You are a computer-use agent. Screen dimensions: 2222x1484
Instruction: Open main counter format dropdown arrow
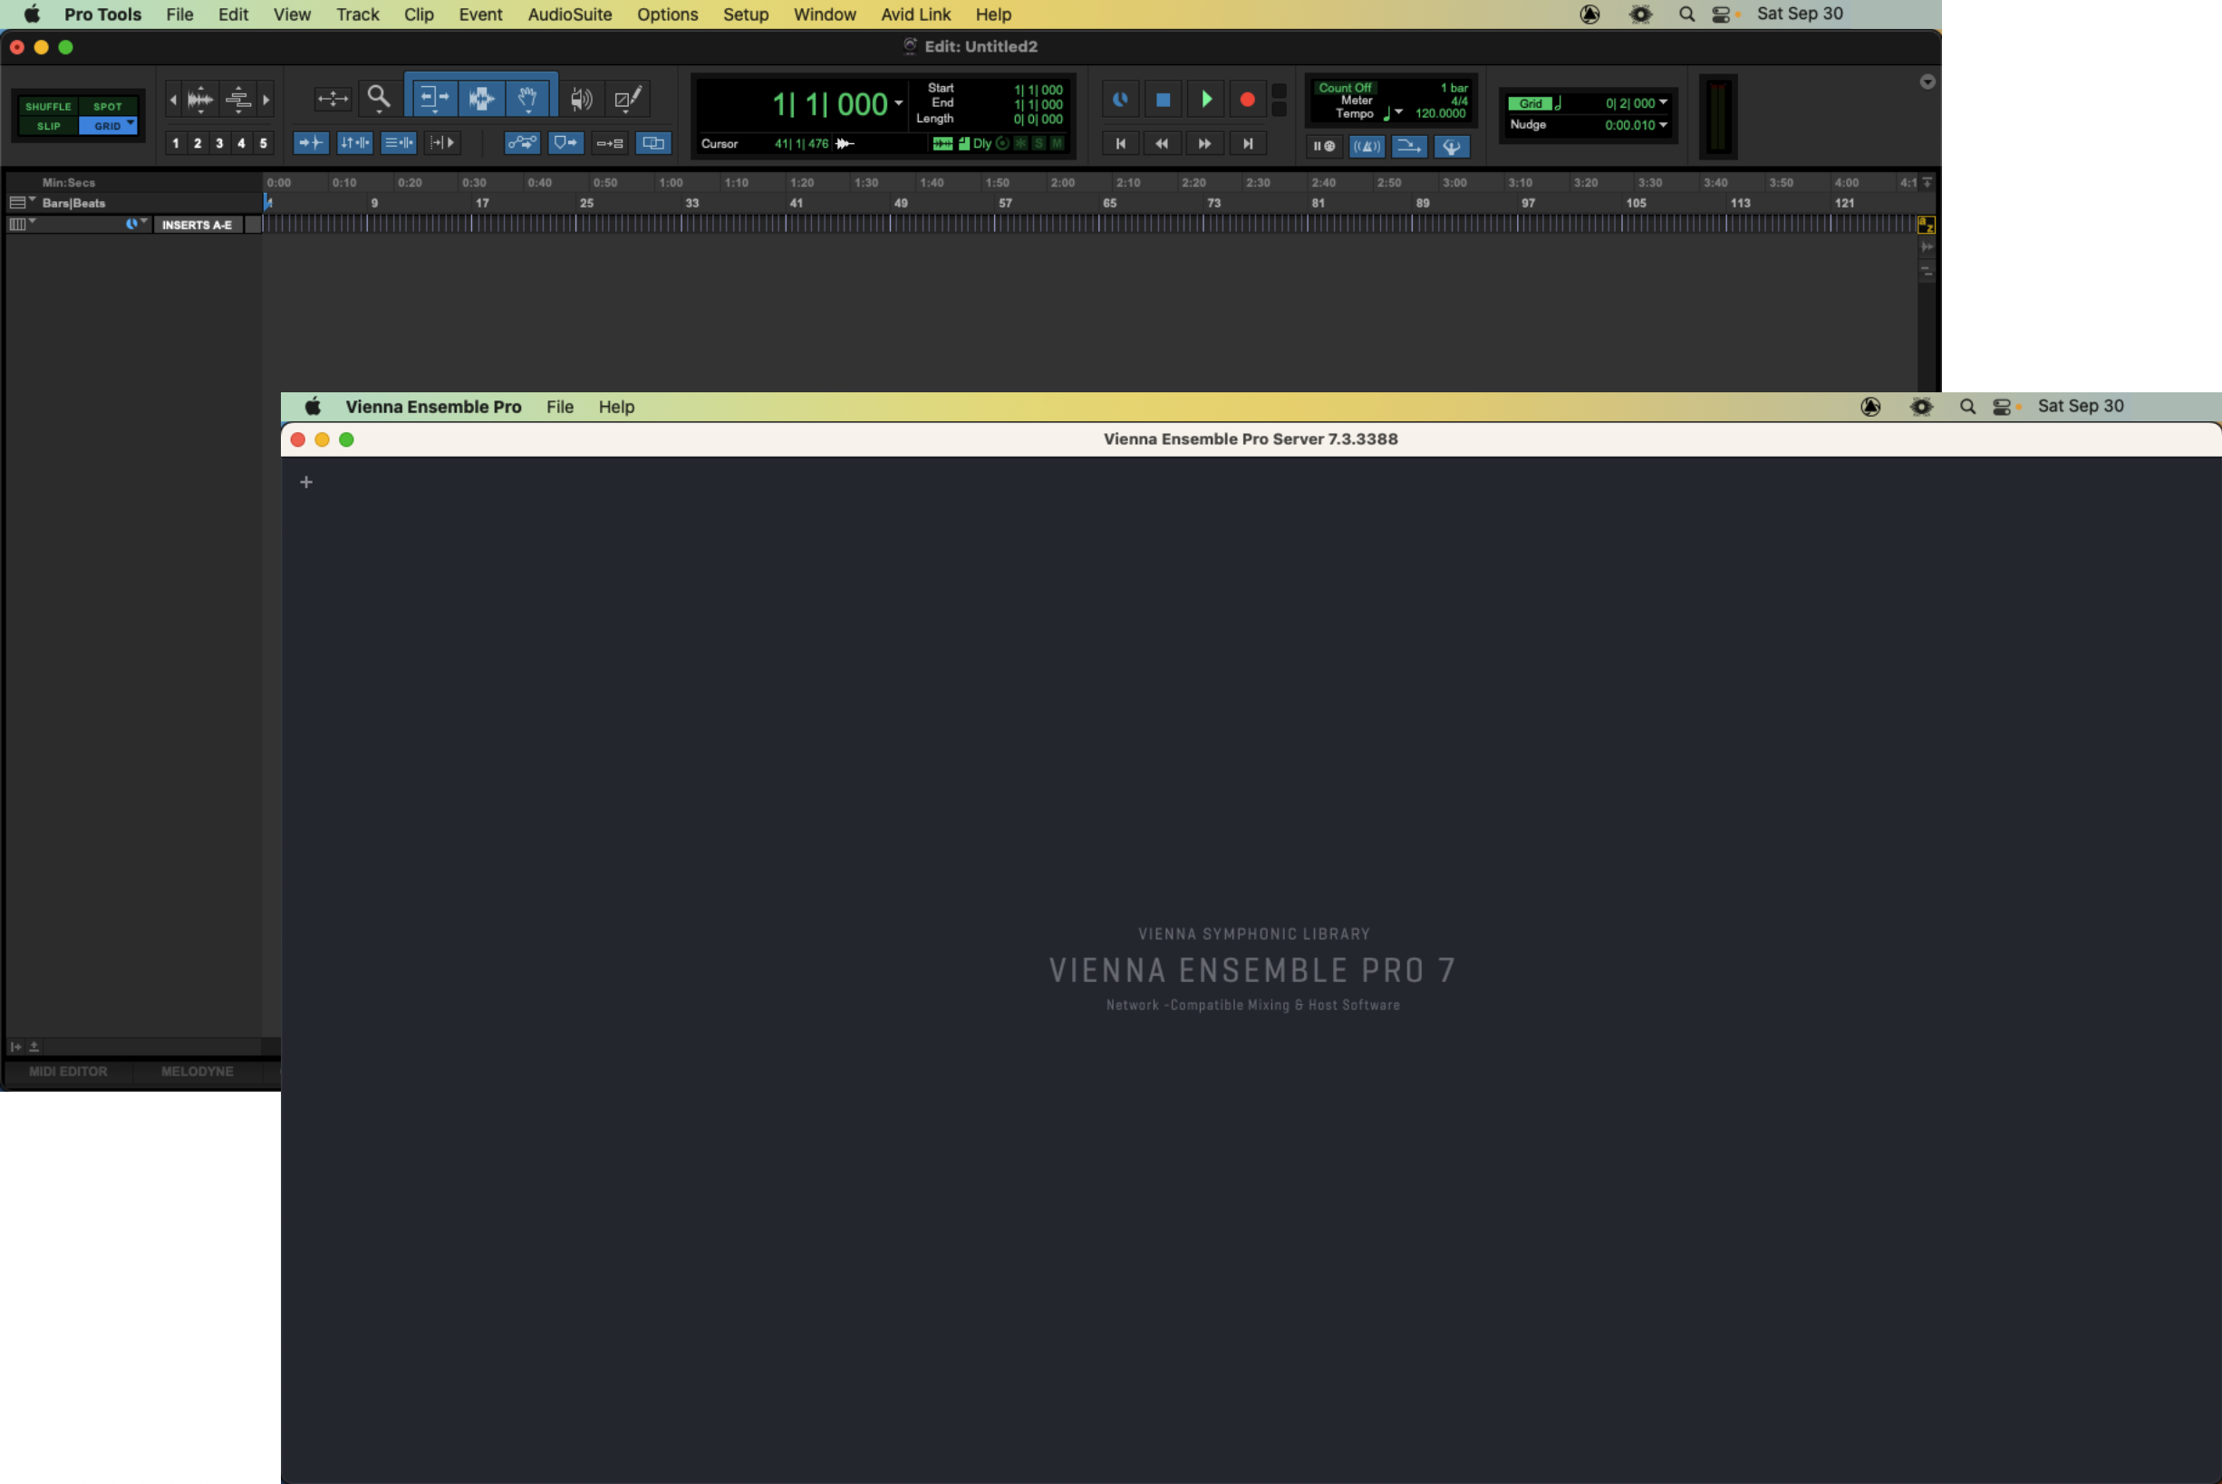pos(898,103)
